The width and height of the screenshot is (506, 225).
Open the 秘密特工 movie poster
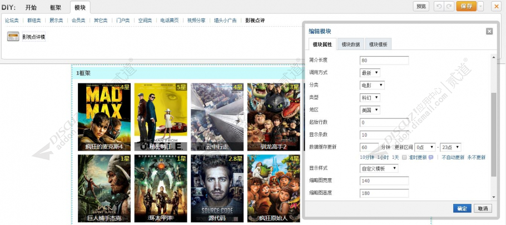(161, 117)
